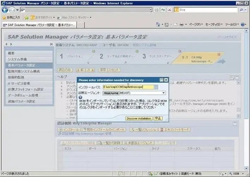Click the Discover installation button
The width and height of the screenshot is (250, 177).
[x=139, y=118]
